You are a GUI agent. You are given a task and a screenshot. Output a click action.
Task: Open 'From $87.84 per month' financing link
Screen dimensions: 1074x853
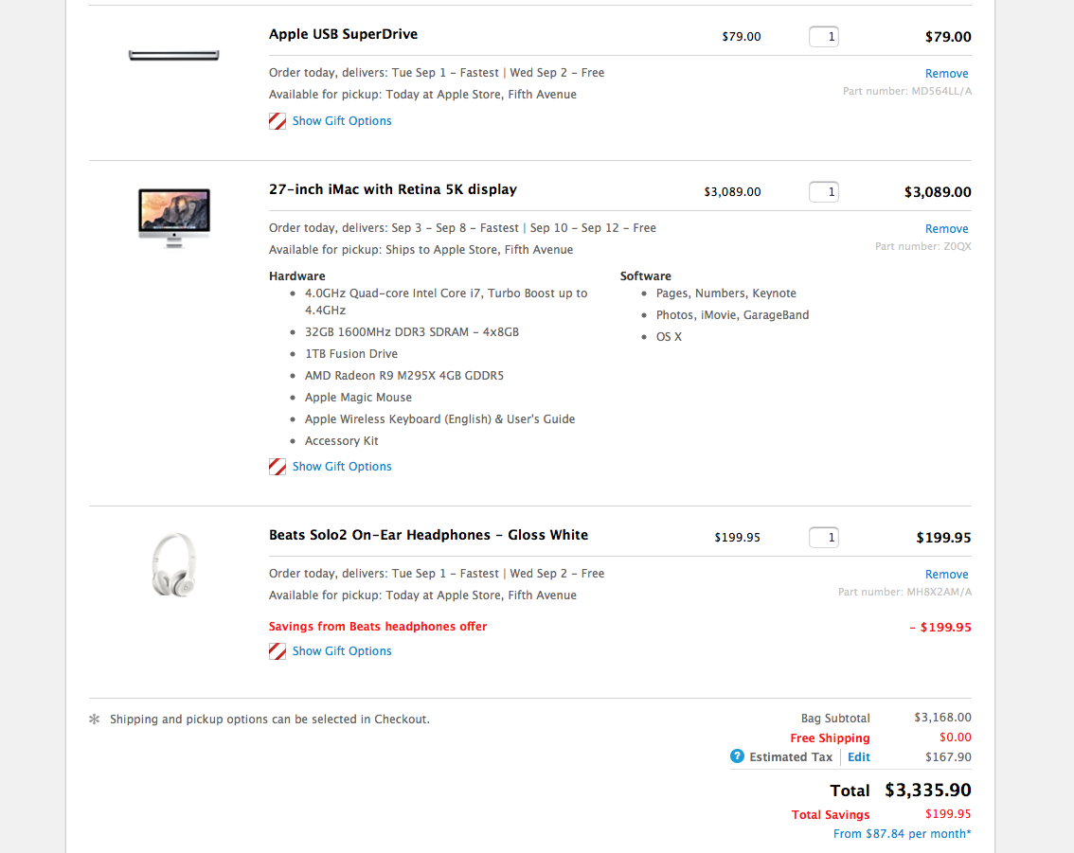coord(902,834)
